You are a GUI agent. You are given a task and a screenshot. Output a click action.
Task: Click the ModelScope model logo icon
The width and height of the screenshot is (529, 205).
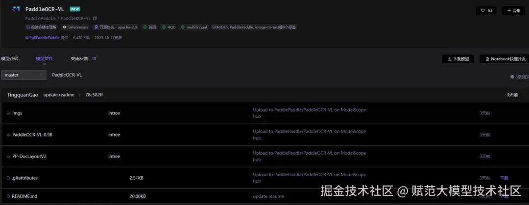point(16,9)
